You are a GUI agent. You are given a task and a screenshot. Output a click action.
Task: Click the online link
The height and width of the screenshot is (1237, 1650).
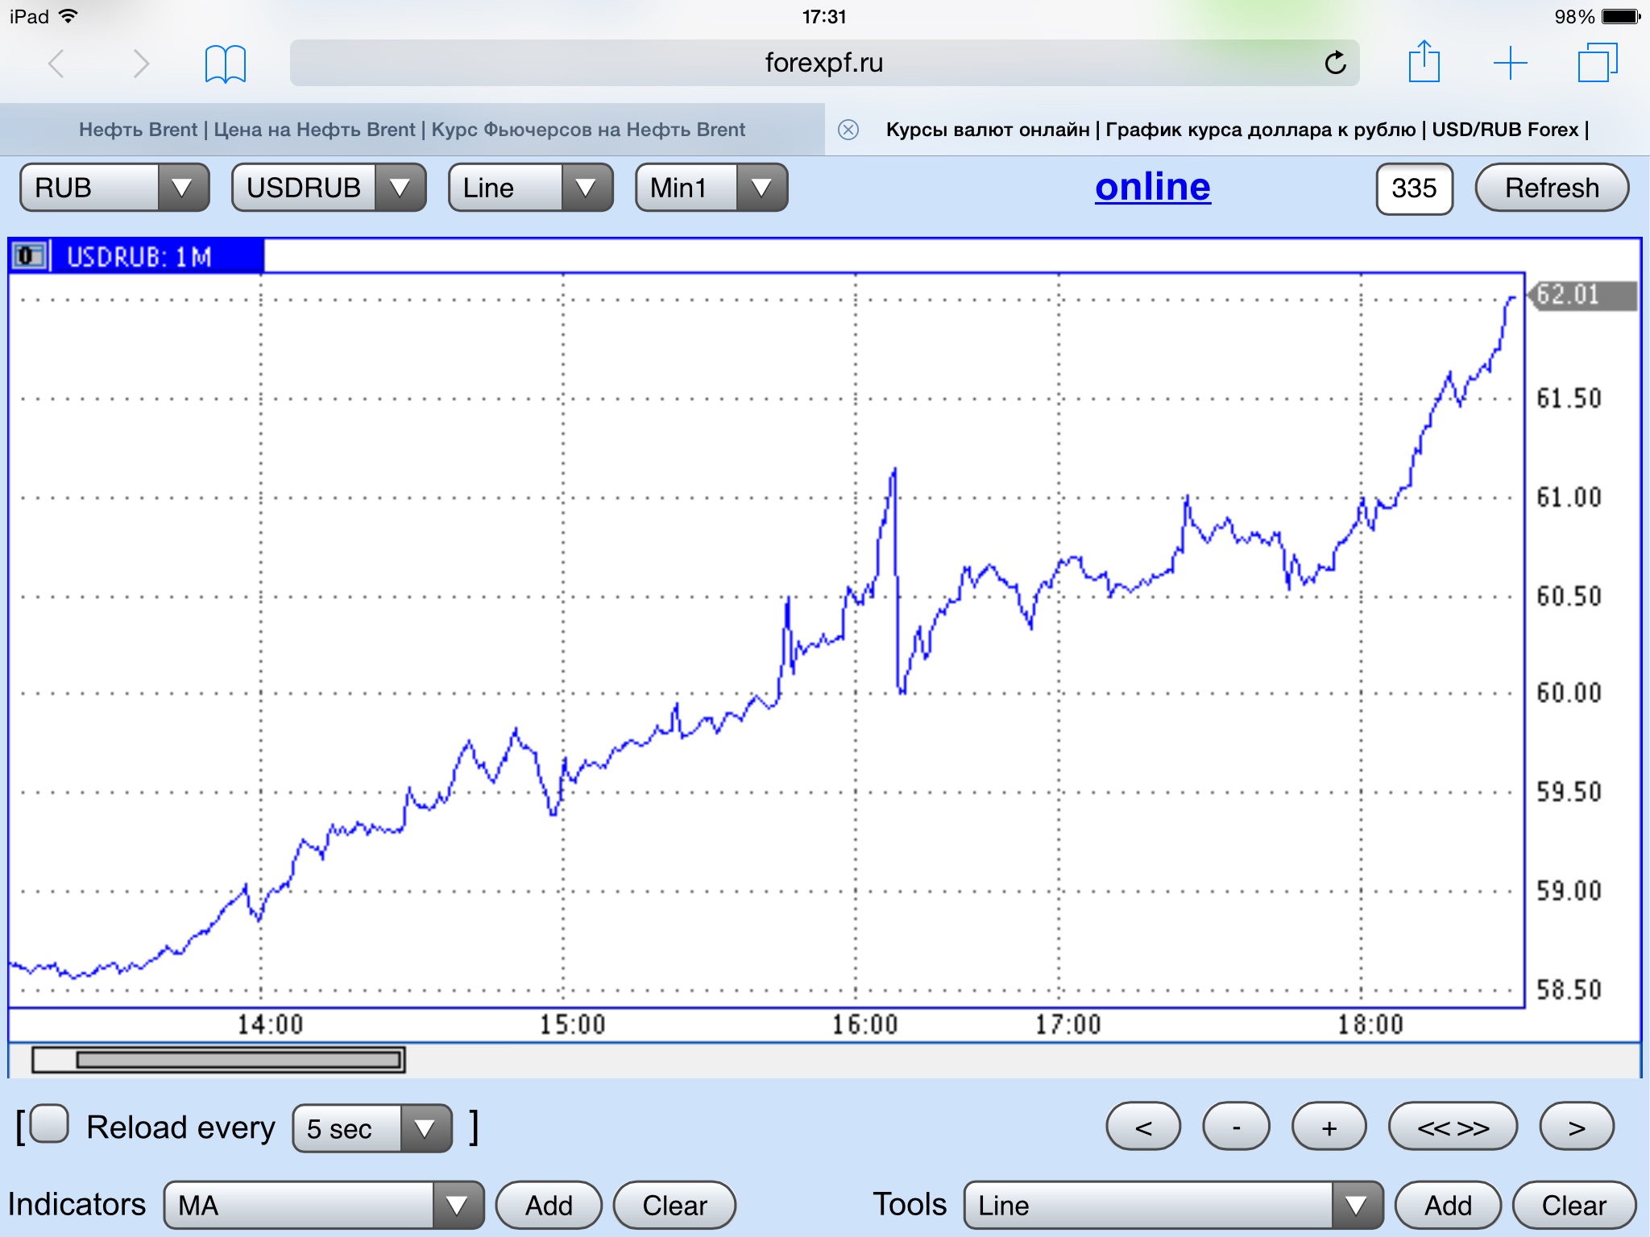click(x=1152, y=187)
